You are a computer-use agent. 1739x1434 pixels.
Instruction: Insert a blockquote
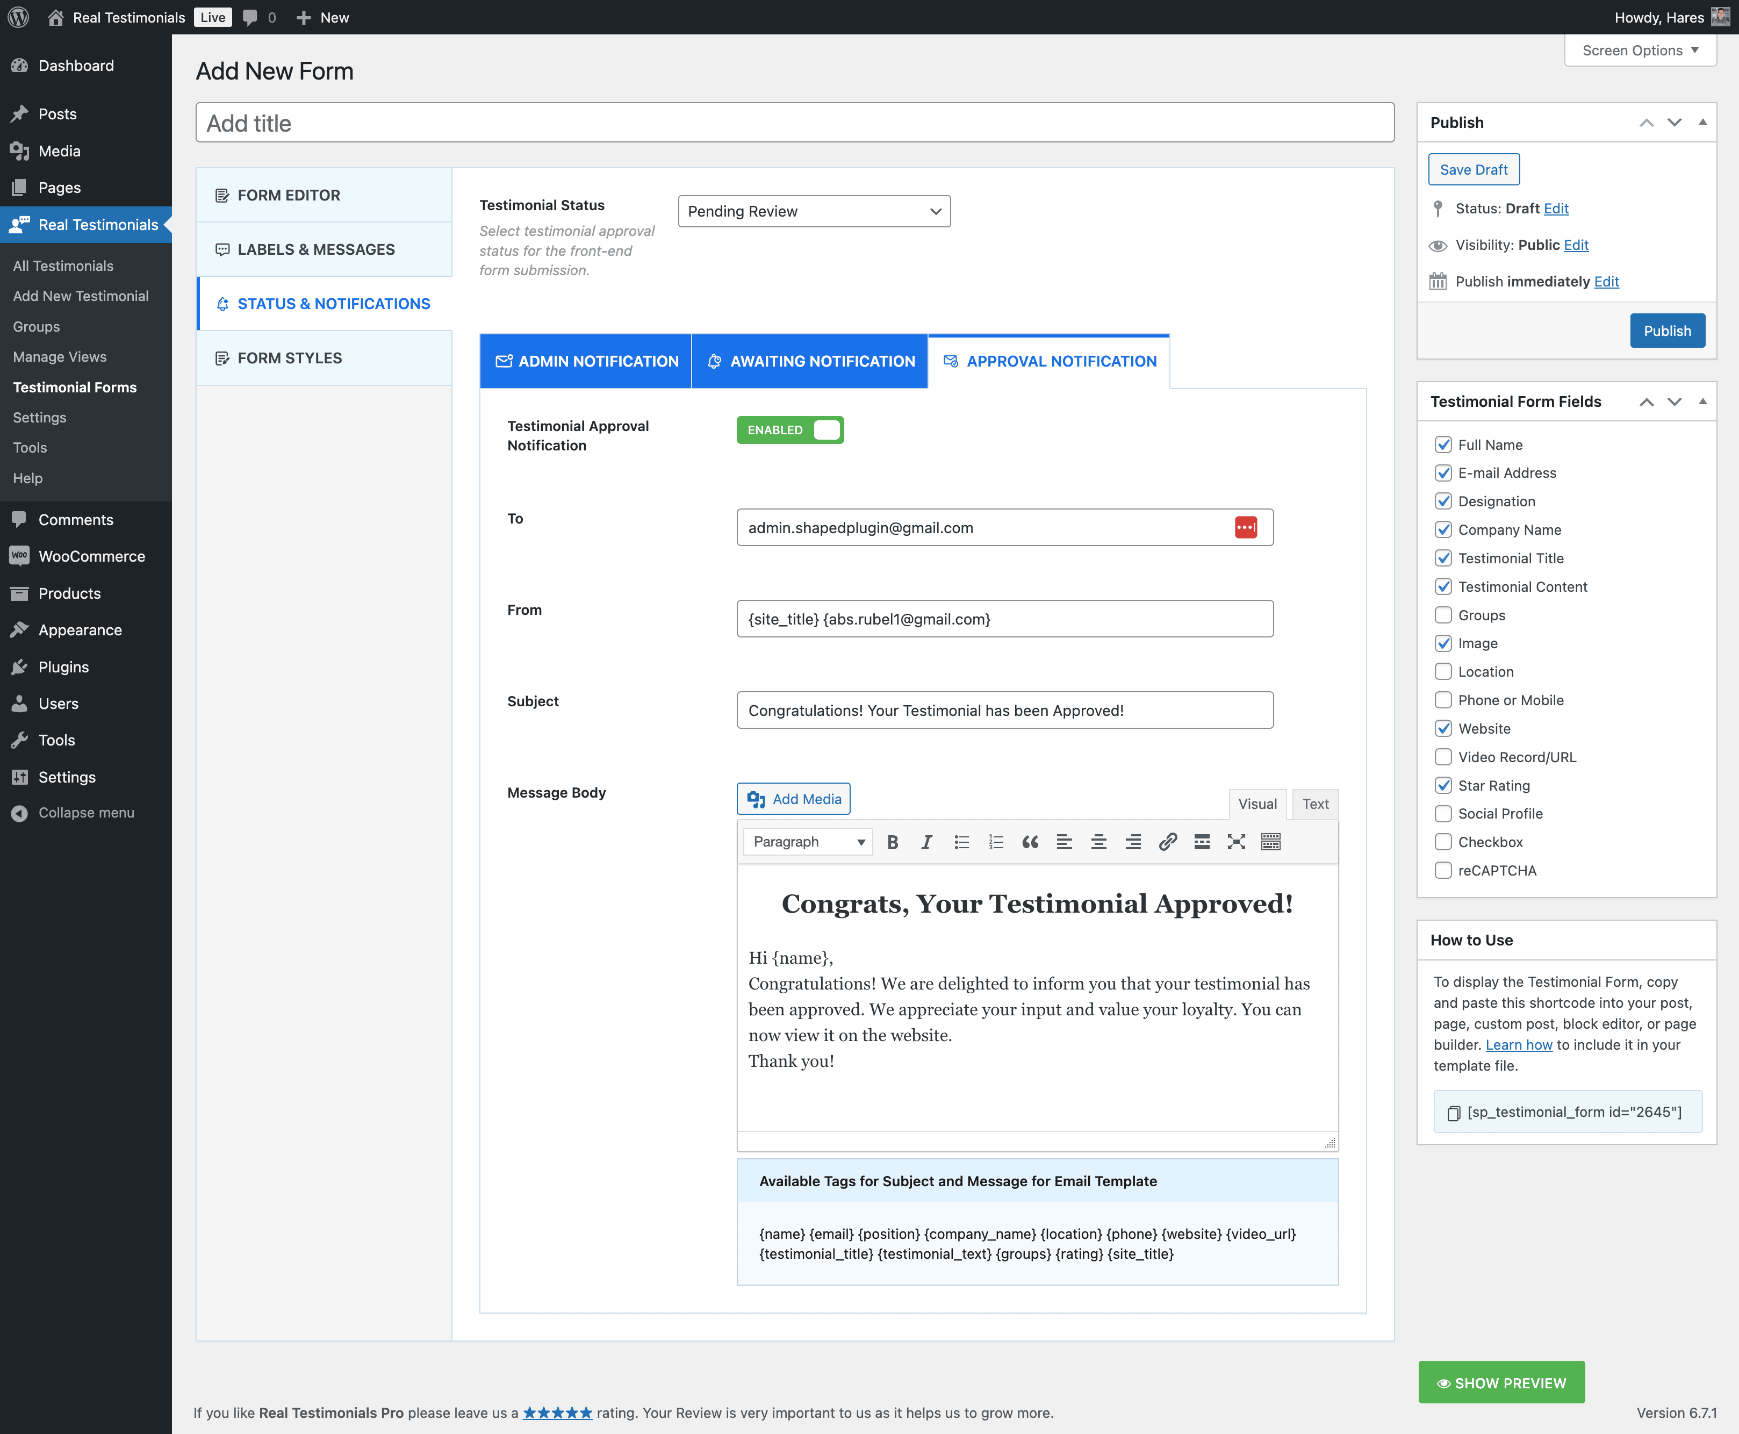coord(1030,842)
